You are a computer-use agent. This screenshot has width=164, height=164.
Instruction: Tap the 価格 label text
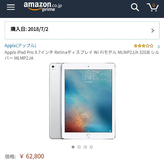pos(10,157)
